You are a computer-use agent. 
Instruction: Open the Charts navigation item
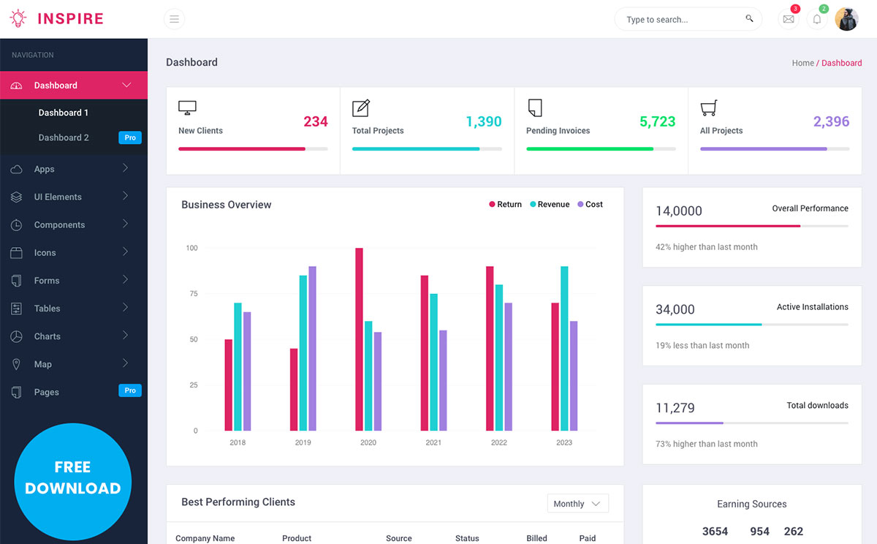pyautogui.click(x=48, y=336)
